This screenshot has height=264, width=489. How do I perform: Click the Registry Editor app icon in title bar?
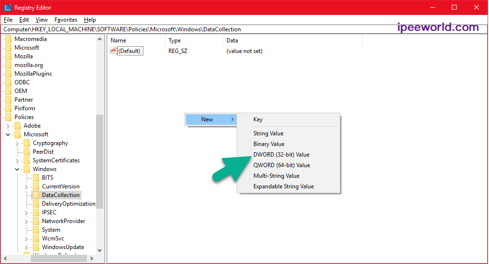[8, 8]
